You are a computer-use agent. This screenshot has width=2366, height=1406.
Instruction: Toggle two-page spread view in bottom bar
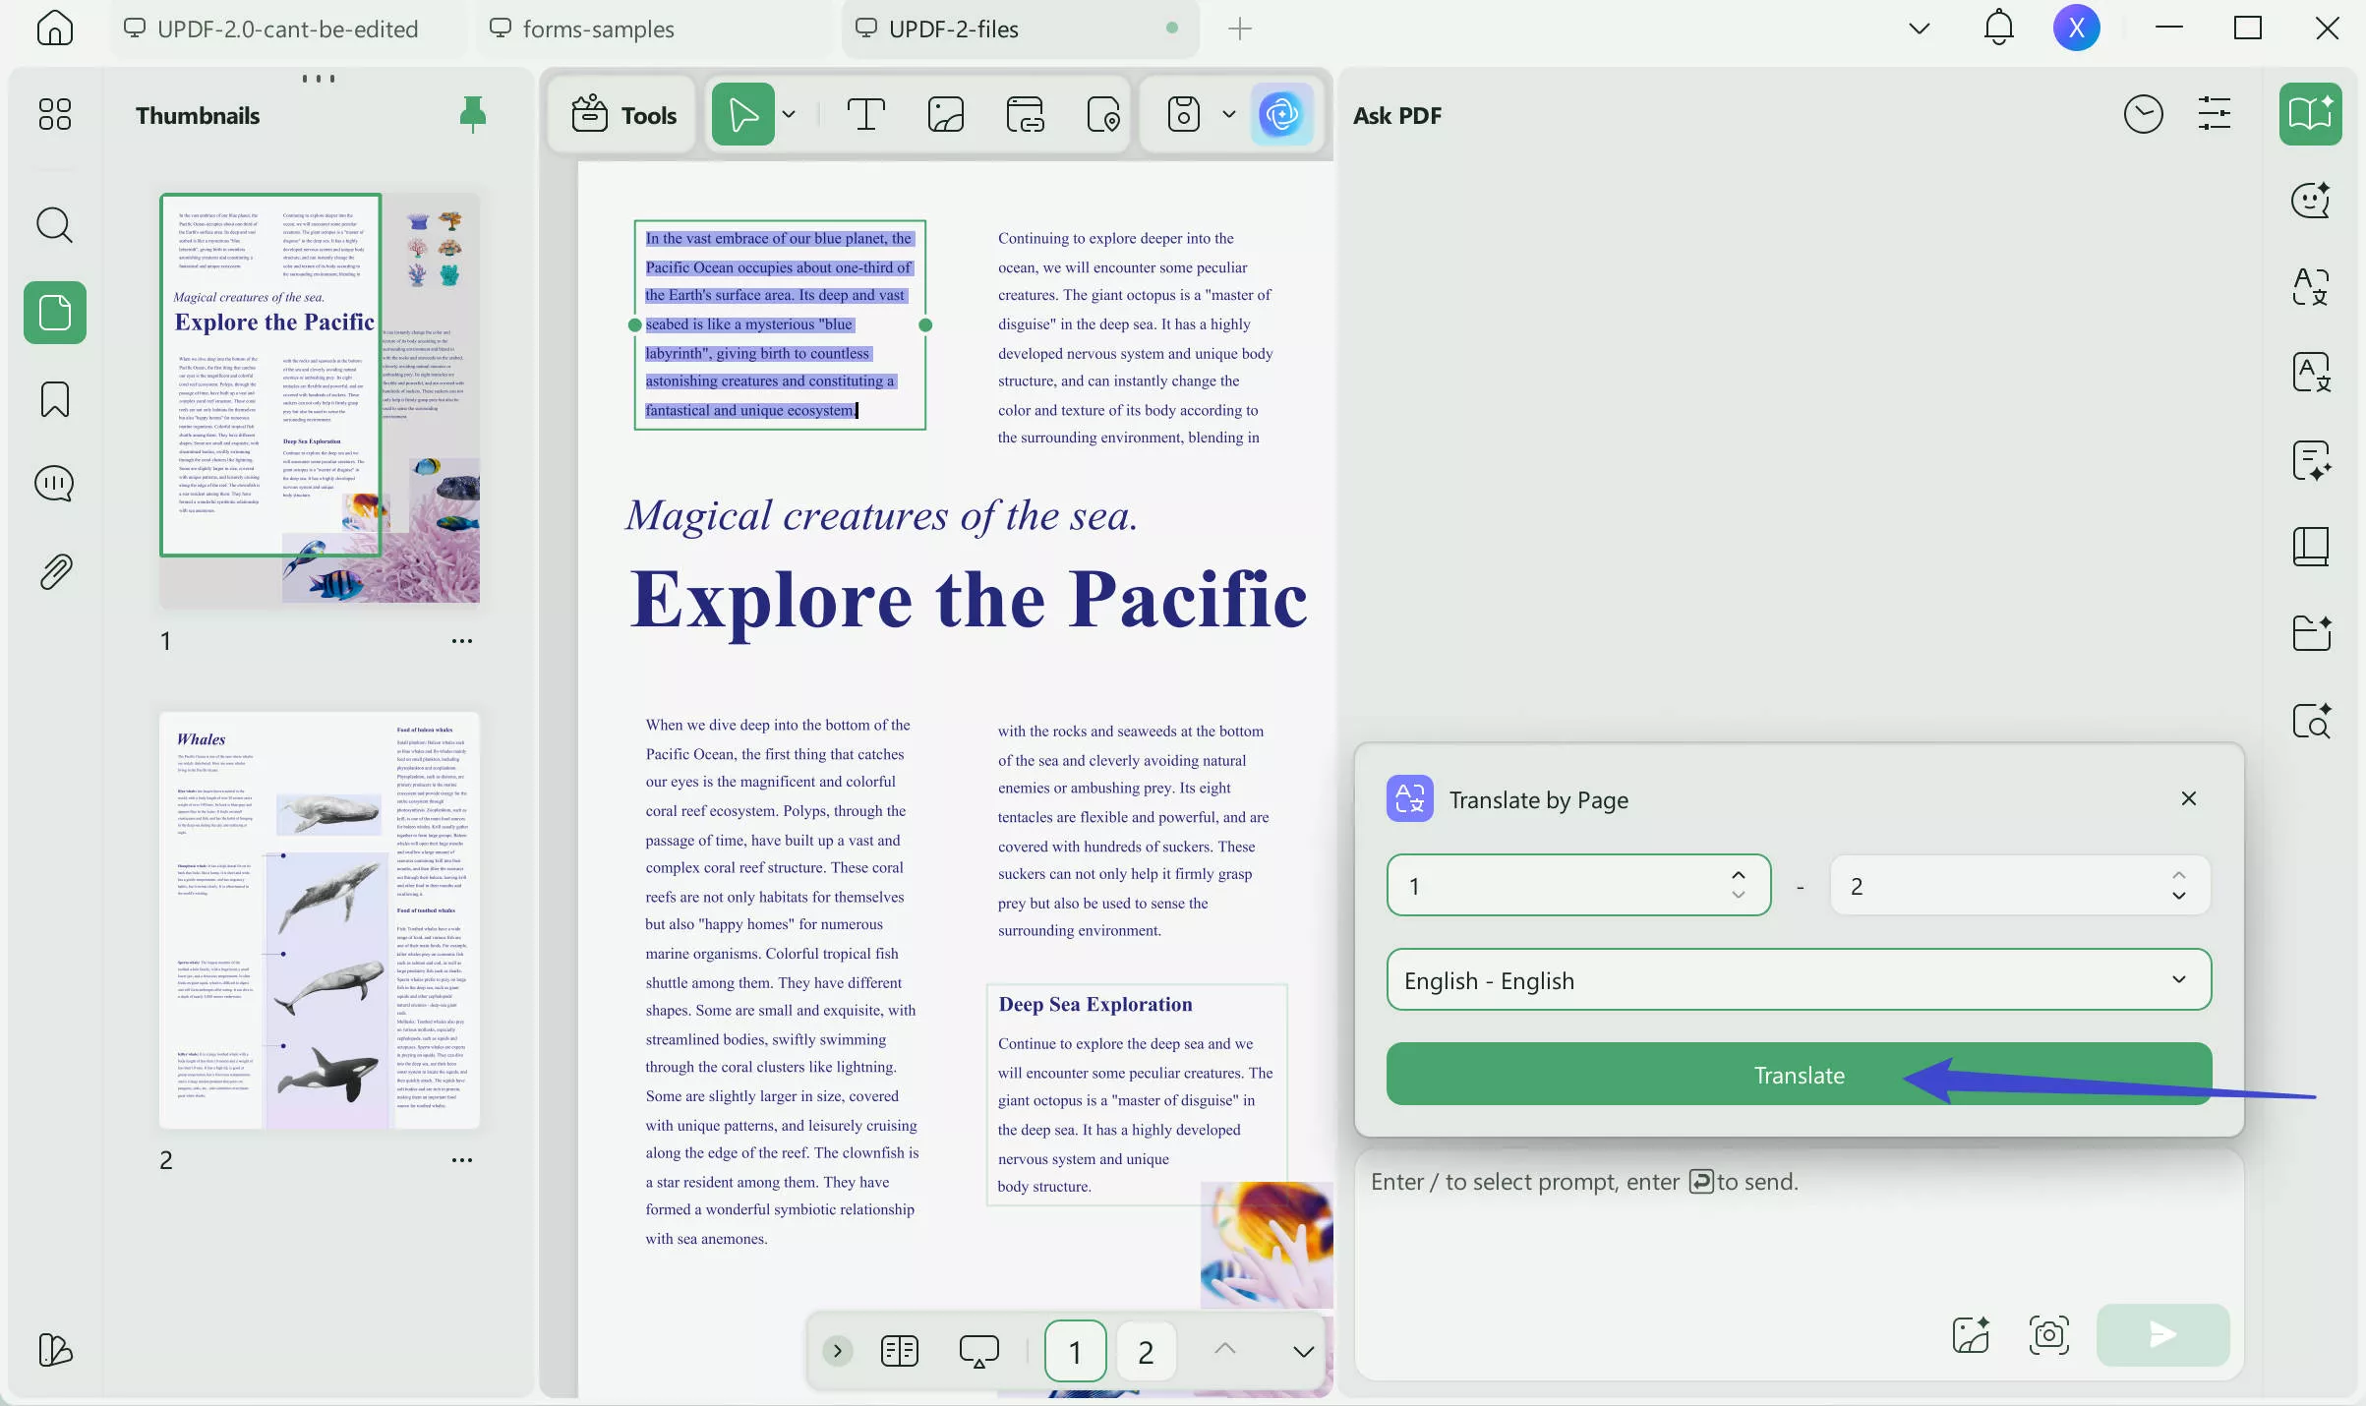[898, 1350]
